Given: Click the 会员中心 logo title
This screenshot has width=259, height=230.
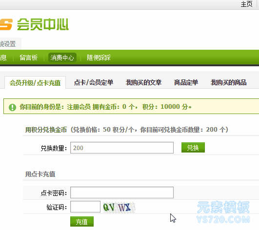Looking at the screenshot, I should pos(43,24).
